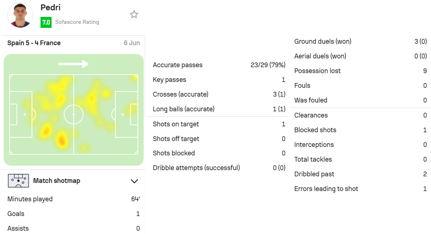Click the Minutes played row

click(74, 199)
